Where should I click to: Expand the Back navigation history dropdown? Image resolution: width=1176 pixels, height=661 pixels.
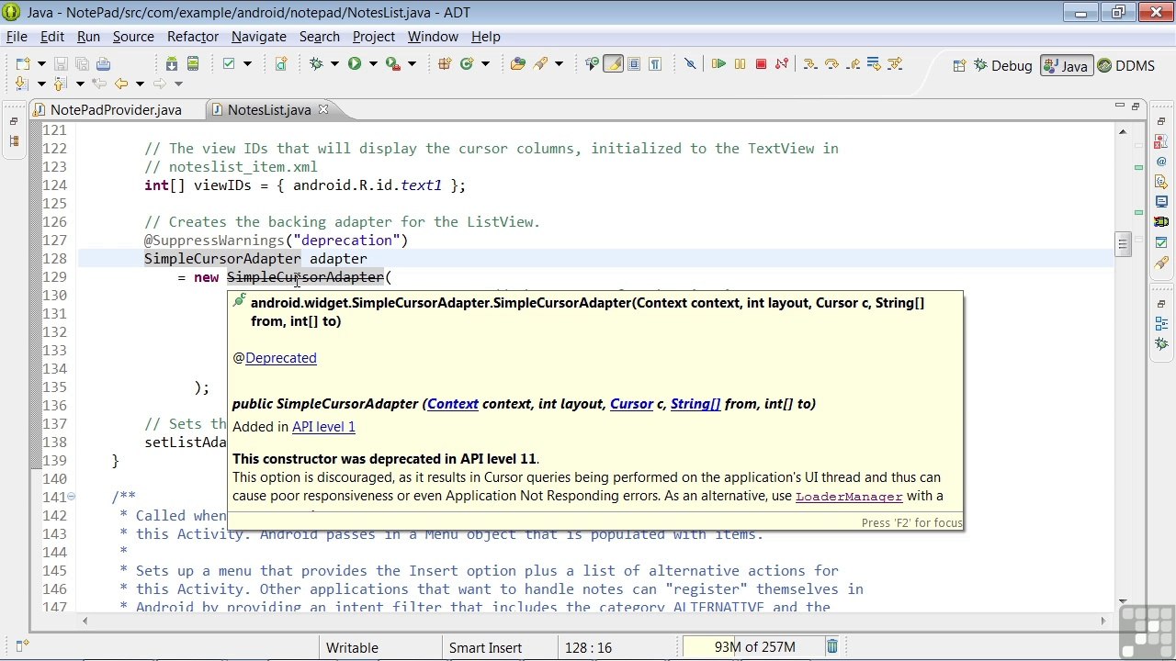click(x=140, y=84)
